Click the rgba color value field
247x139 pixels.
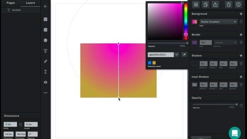161,55
